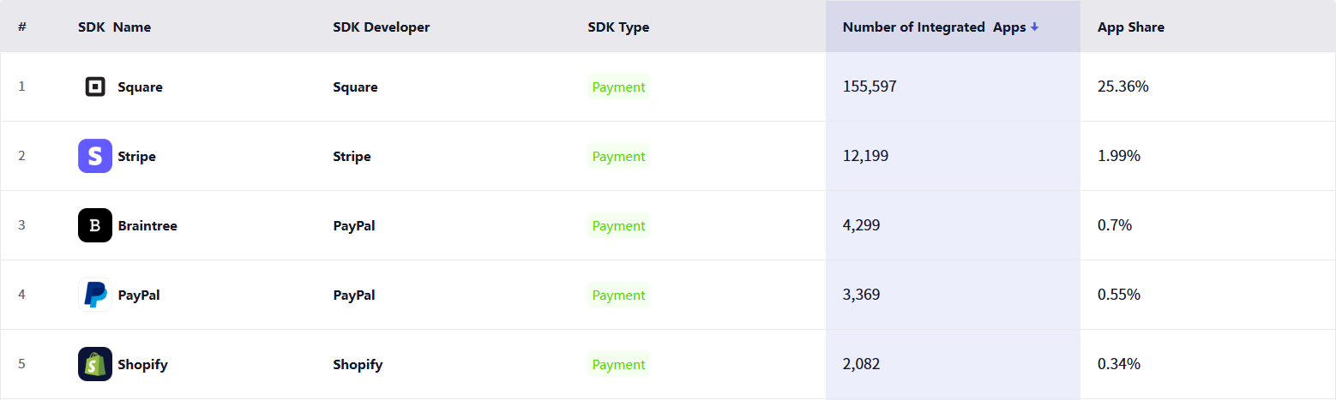Select the value 3,369

pos(862,295)
